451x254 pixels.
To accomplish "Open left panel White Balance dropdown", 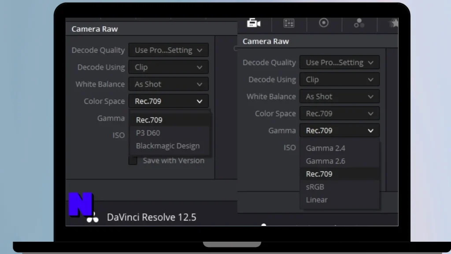I will [168, 84].
